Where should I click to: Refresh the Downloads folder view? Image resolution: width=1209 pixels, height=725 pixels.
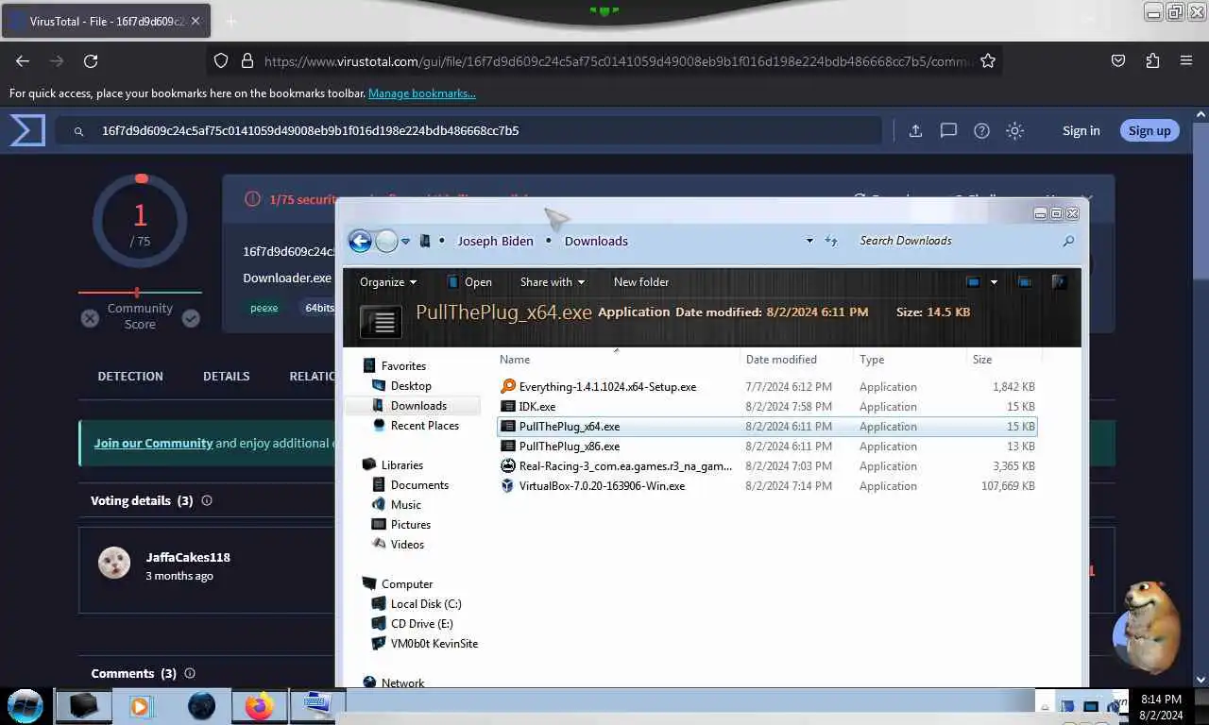click(x=831, y=241)
